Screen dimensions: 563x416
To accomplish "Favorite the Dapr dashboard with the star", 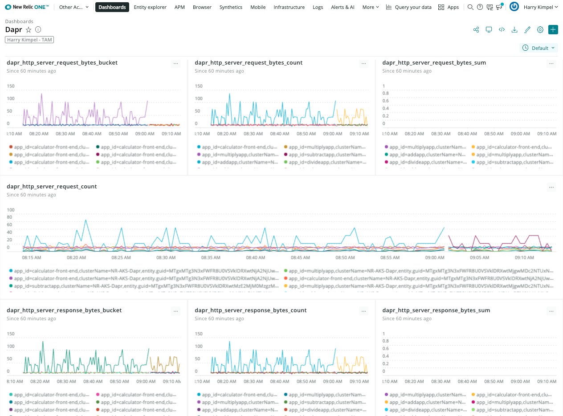I will point(29,30).
